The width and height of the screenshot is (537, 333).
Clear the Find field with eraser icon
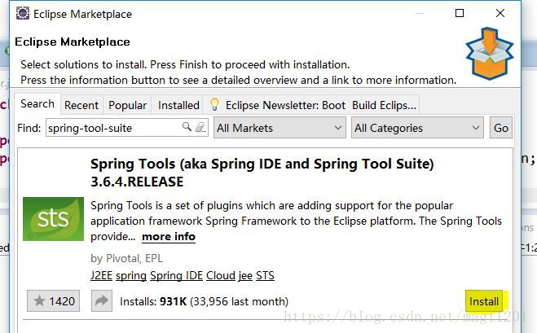click(x=200, y=127)
